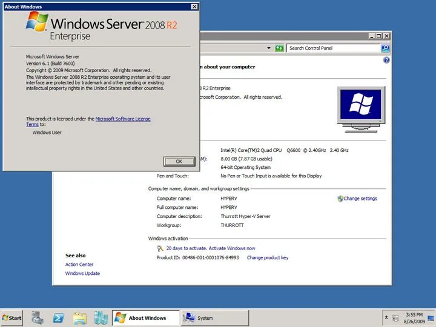436x327 pixels.
Task: Click the Change settings link
Action: (360, 199)
